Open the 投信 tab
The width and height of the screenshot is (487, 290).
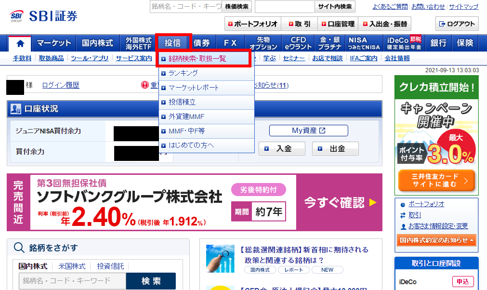(172, 43)
